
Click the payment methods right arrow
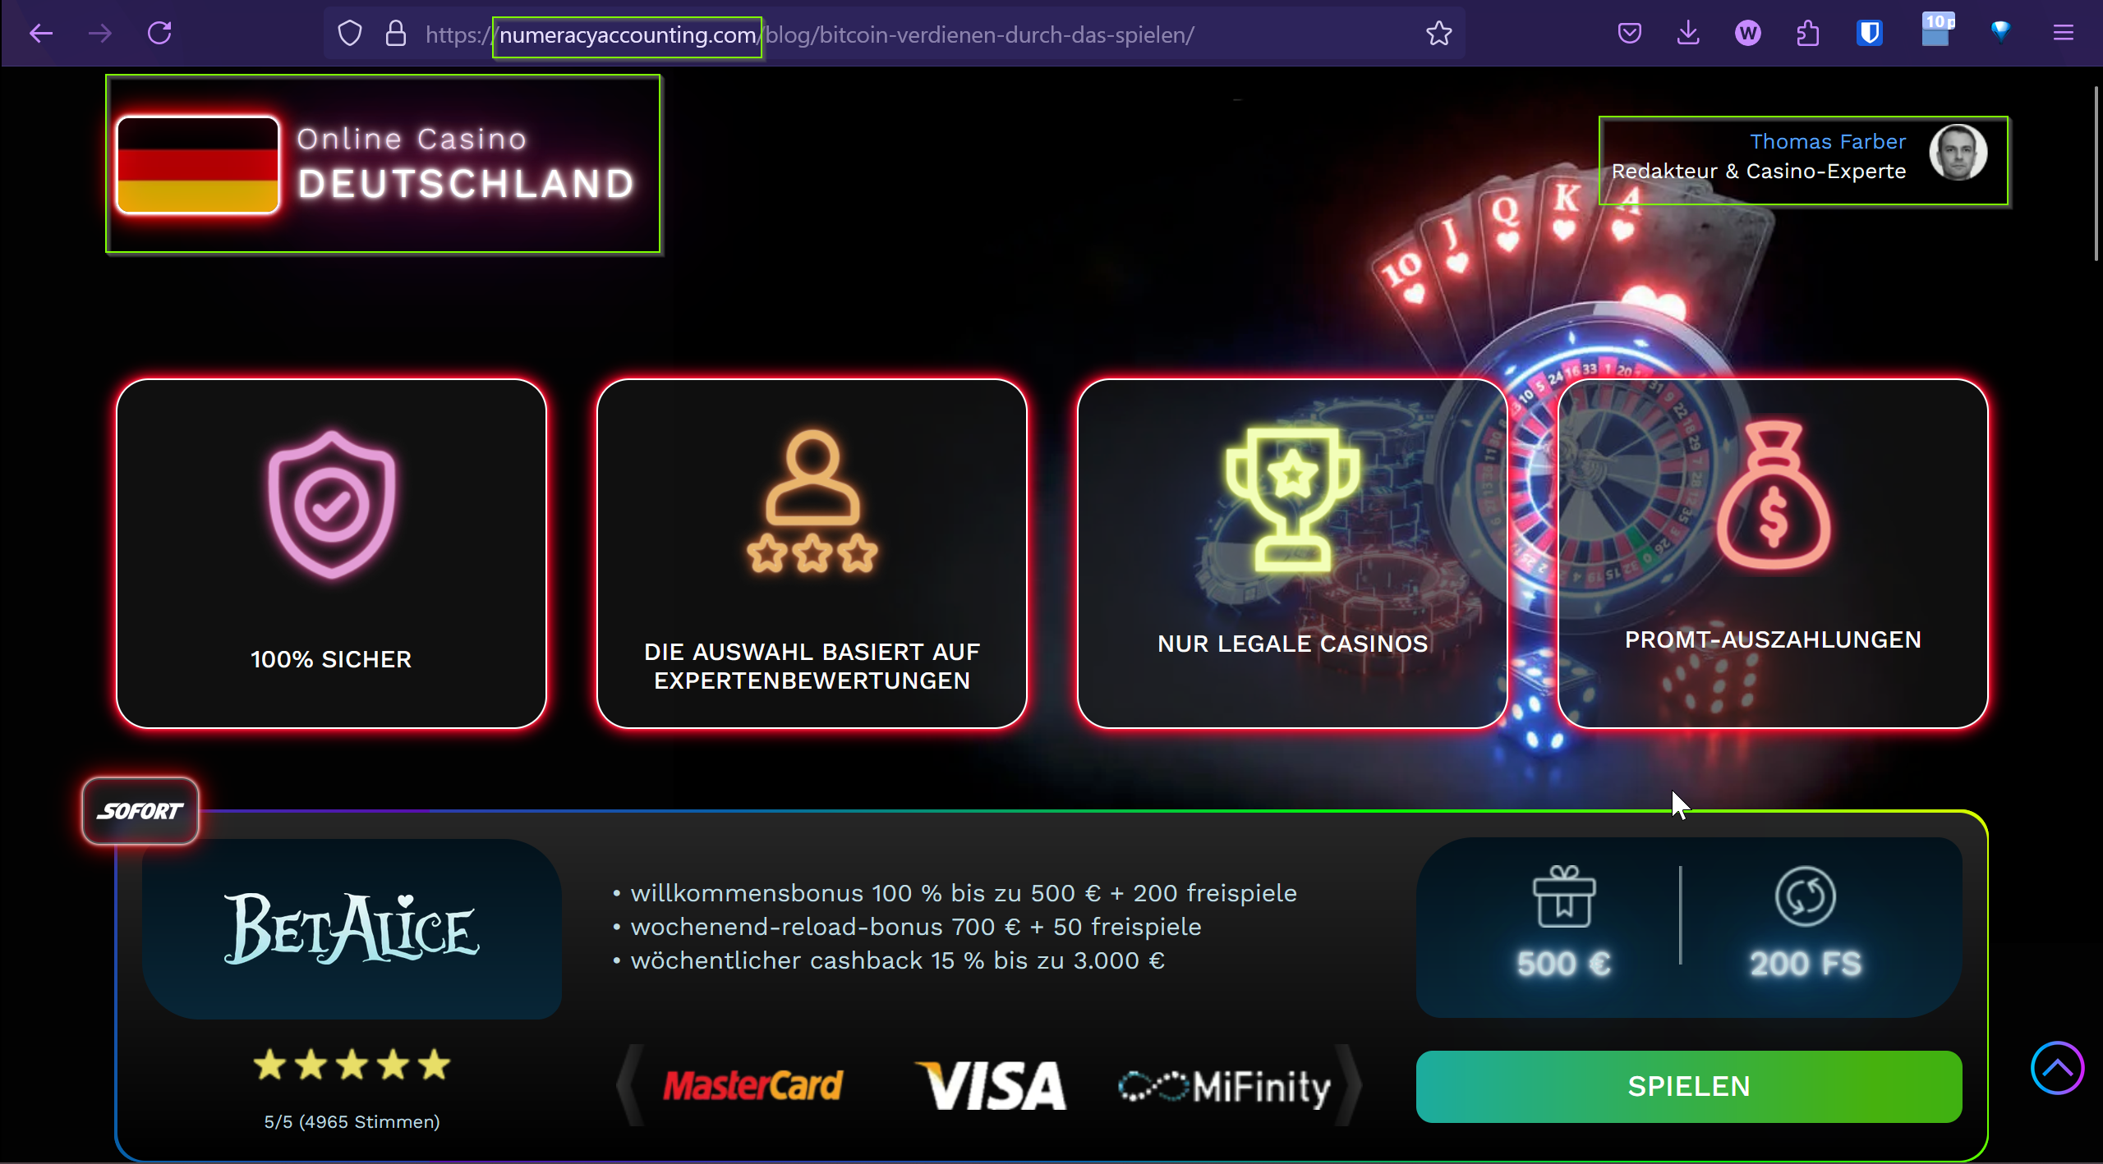point(1348,1084)
